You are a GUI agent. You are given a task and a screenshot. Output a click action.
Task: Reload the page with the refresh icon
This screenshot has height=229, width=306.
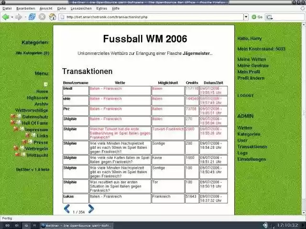pyautogui.click(x=32, y=17)
